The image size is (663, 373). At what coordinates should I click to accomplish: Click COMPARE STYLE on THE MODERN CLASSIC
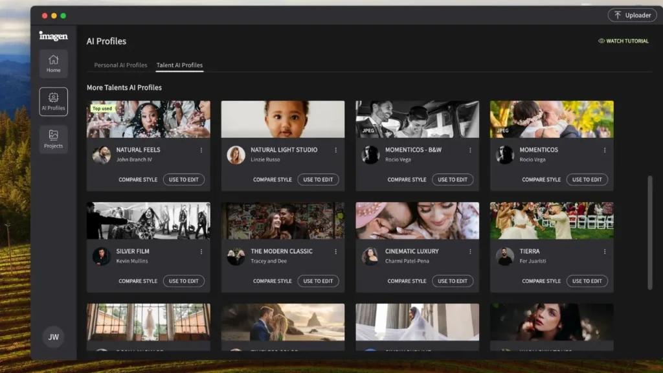pyautogui.click(x=272, y=280)
